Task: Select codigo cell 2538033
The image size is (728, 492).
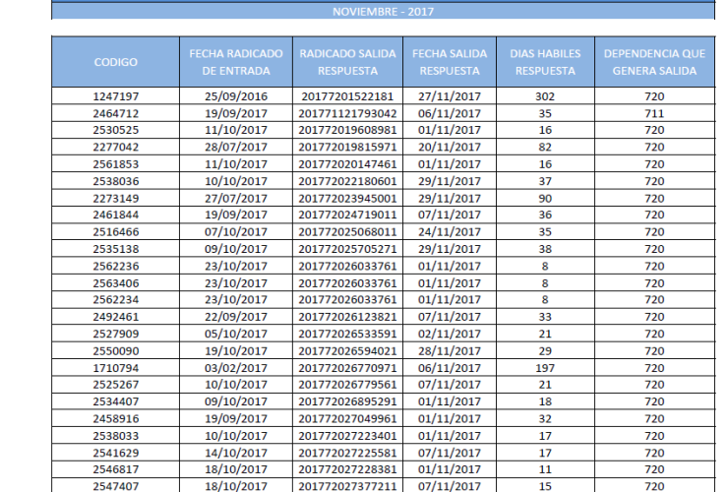Action: point(116,436)
